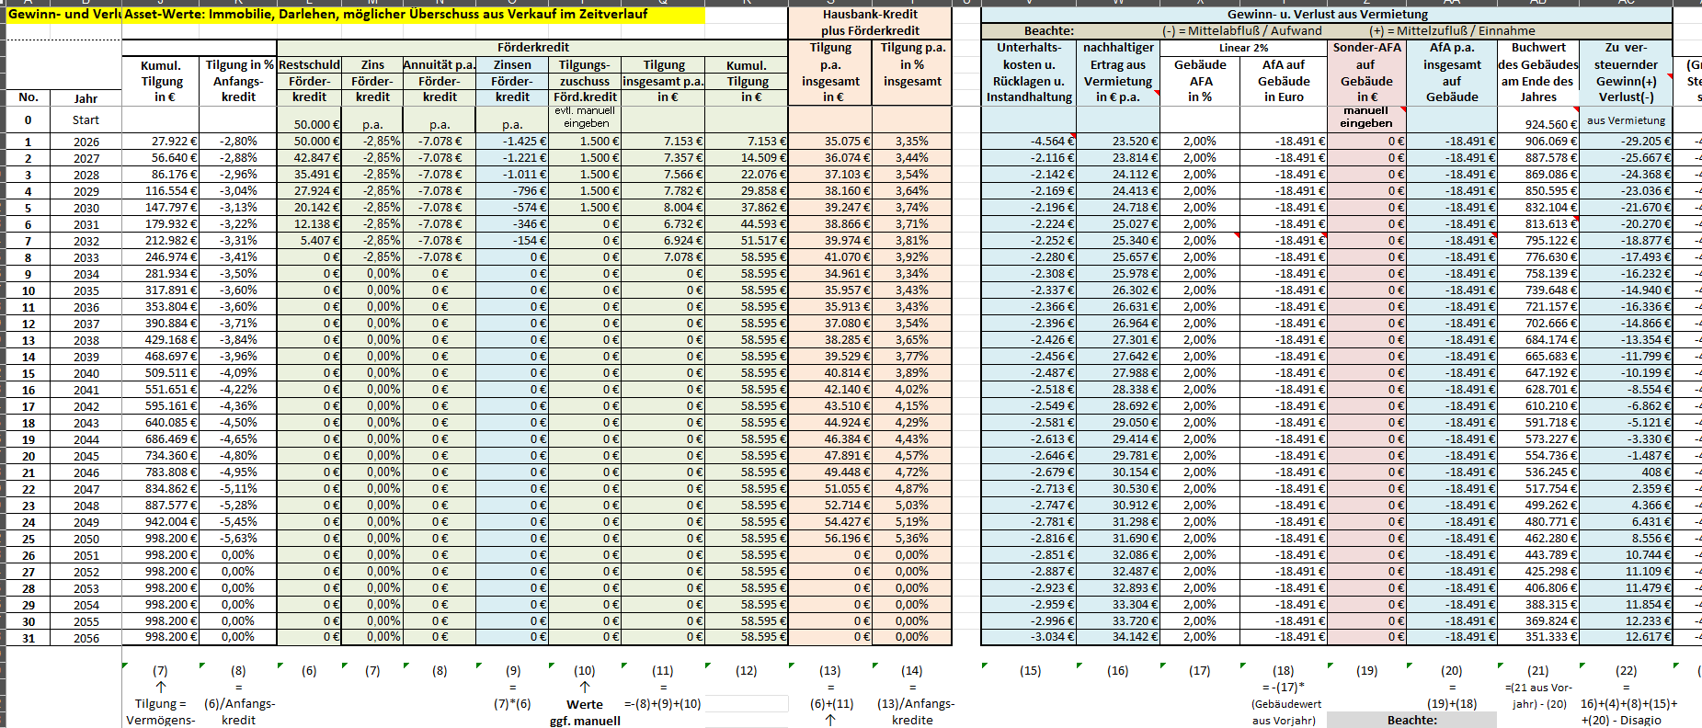The image size is (1702, 728).
Task: Click the "Werte ggf. manuell" footnote
Action: 585,712
